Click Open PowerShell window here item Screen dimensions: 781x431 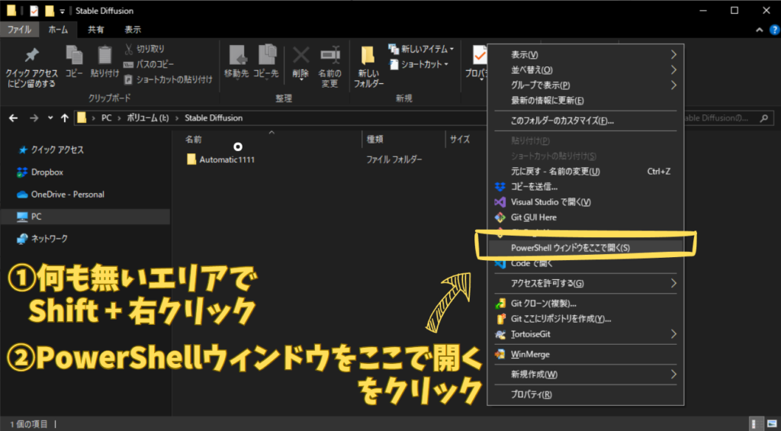click(x=585, y=247)
